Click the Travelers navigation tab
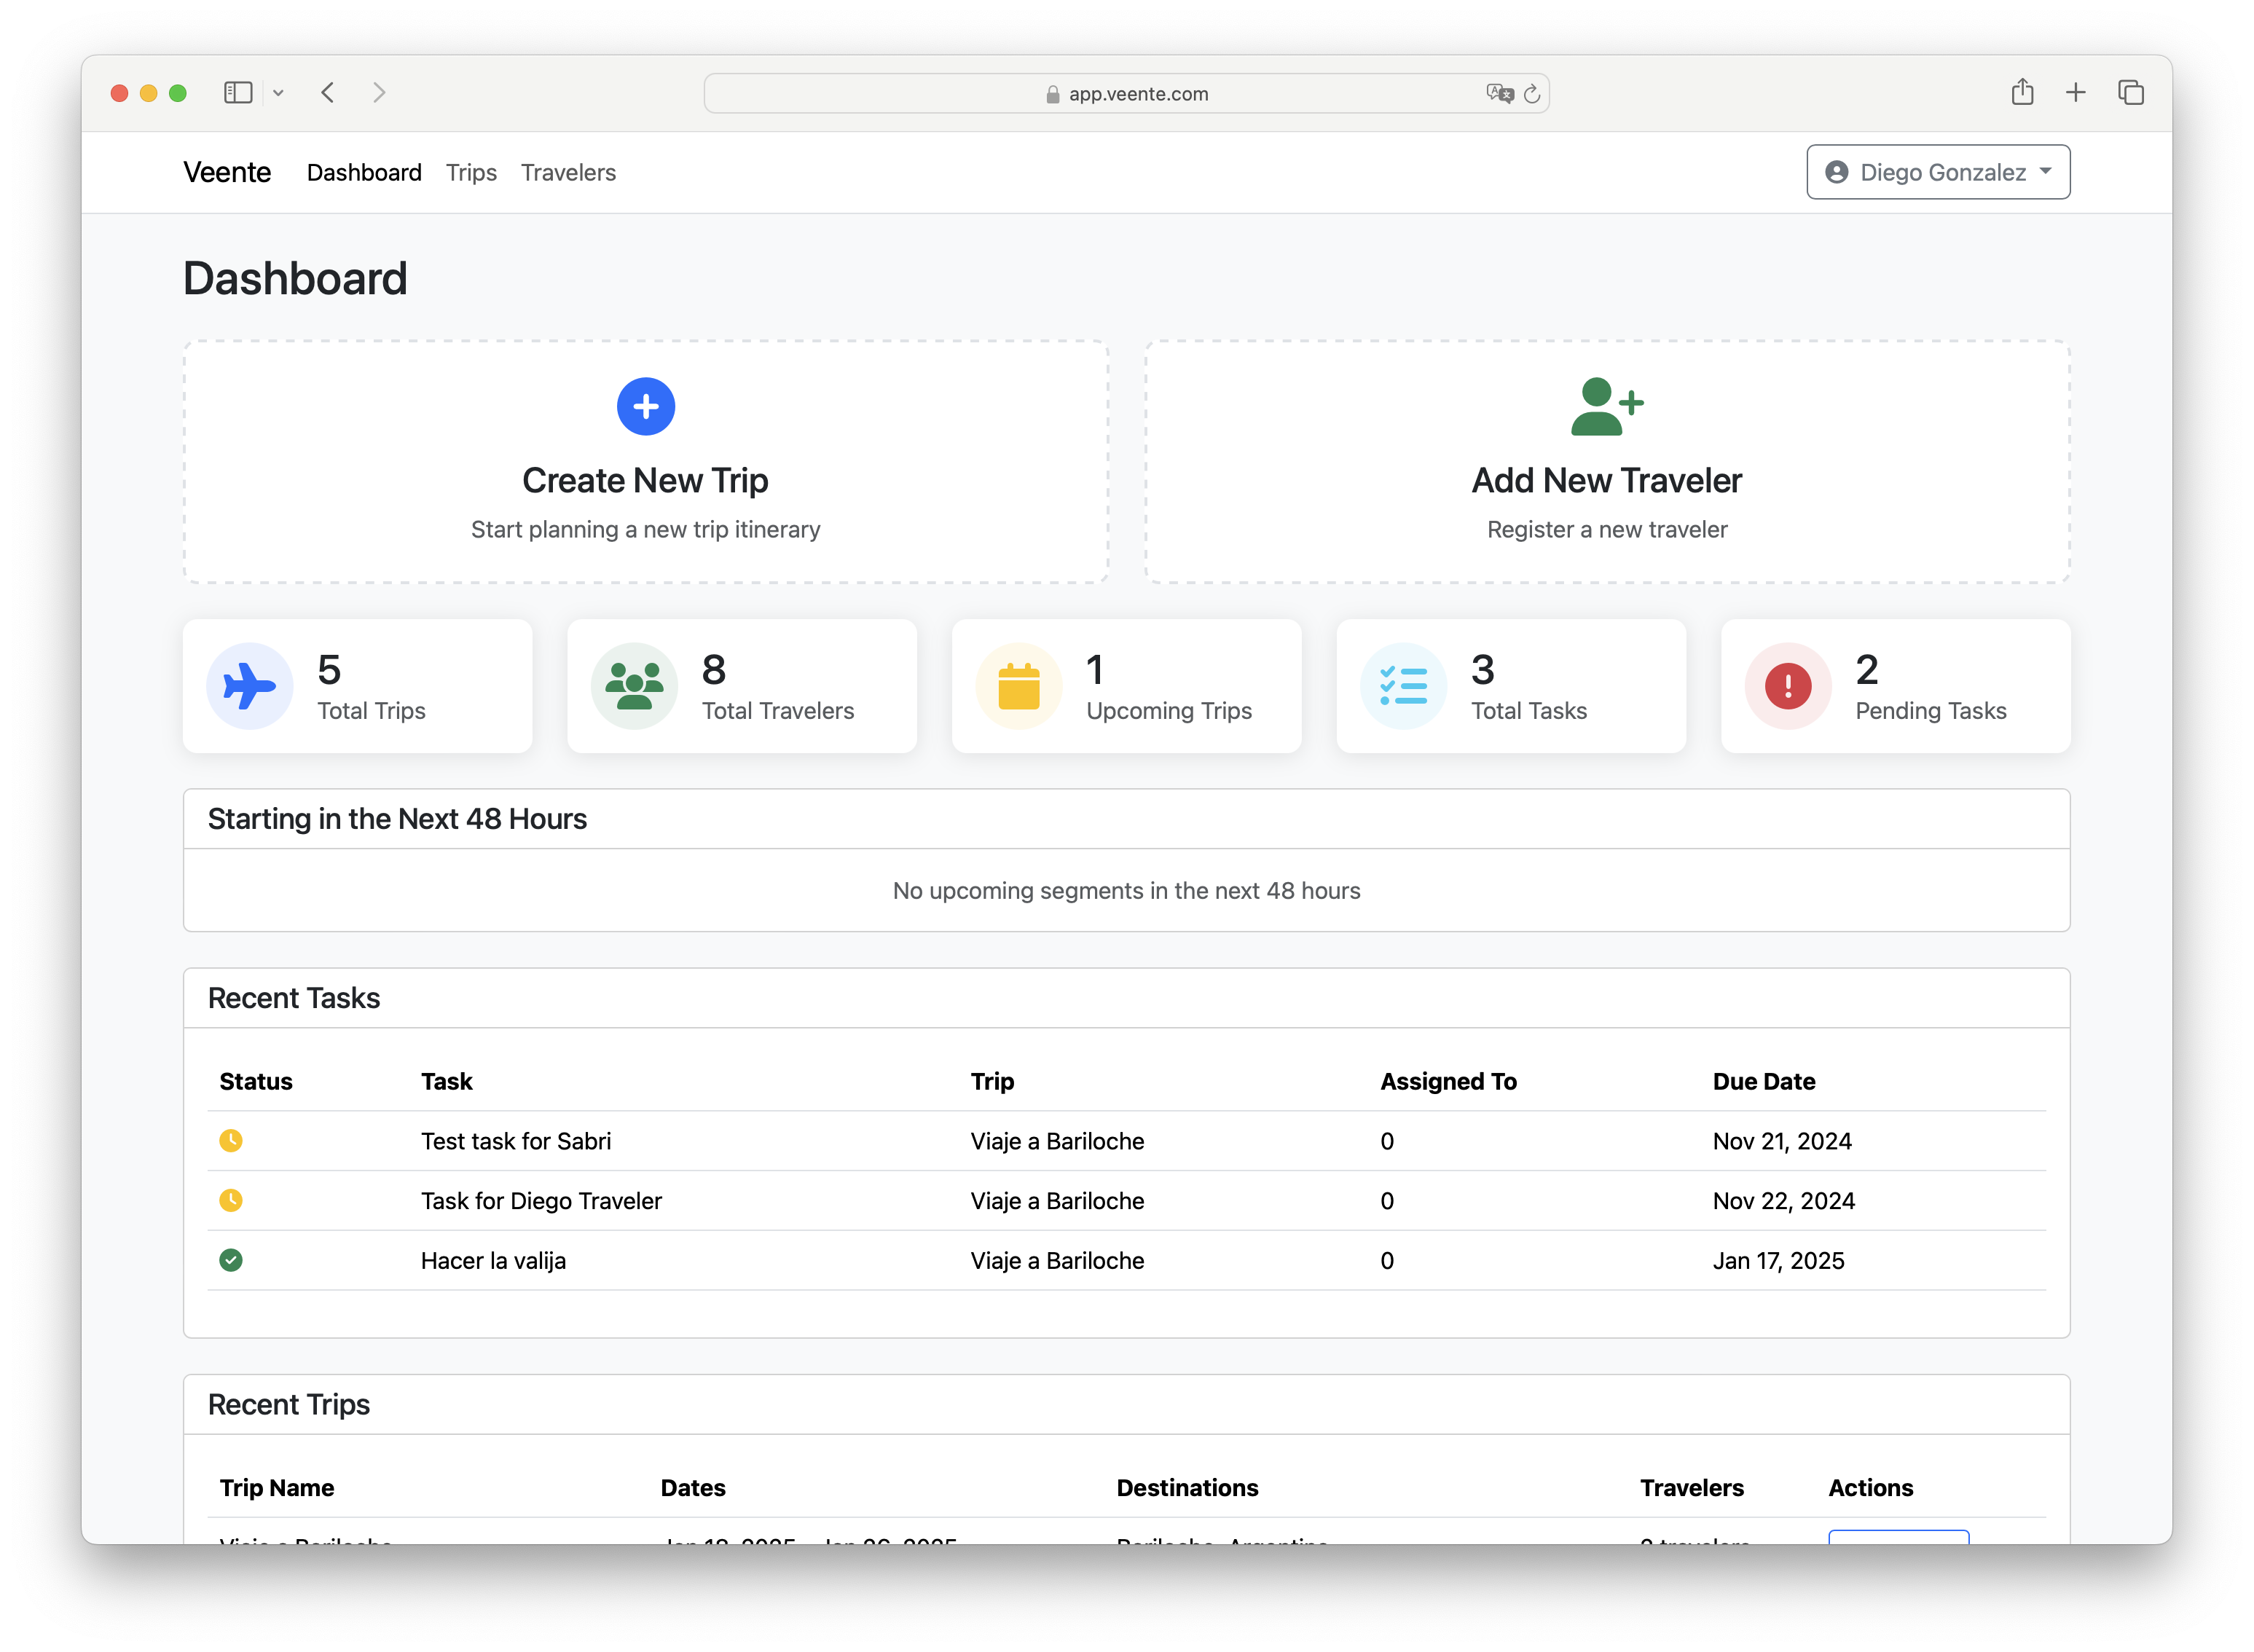This screenshot has width=2254, height=1652. click(x=569, y=171)
